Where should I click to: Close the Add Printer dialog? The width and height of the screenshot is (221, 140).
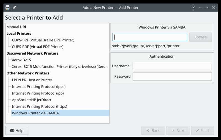214,7
